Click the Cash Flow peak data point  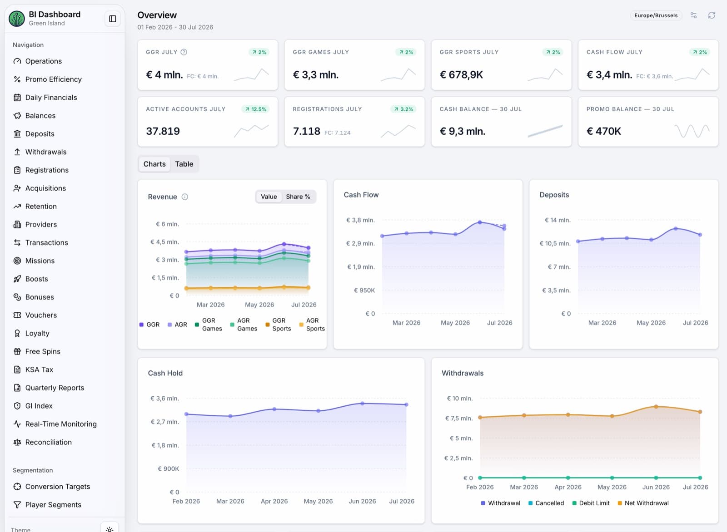click(x=480, y=222)
